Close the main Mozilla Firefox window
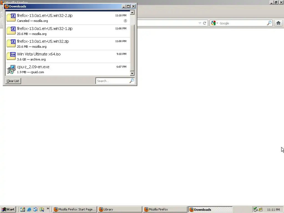Viewport: 284px width, 213px height. click(281, 2)
